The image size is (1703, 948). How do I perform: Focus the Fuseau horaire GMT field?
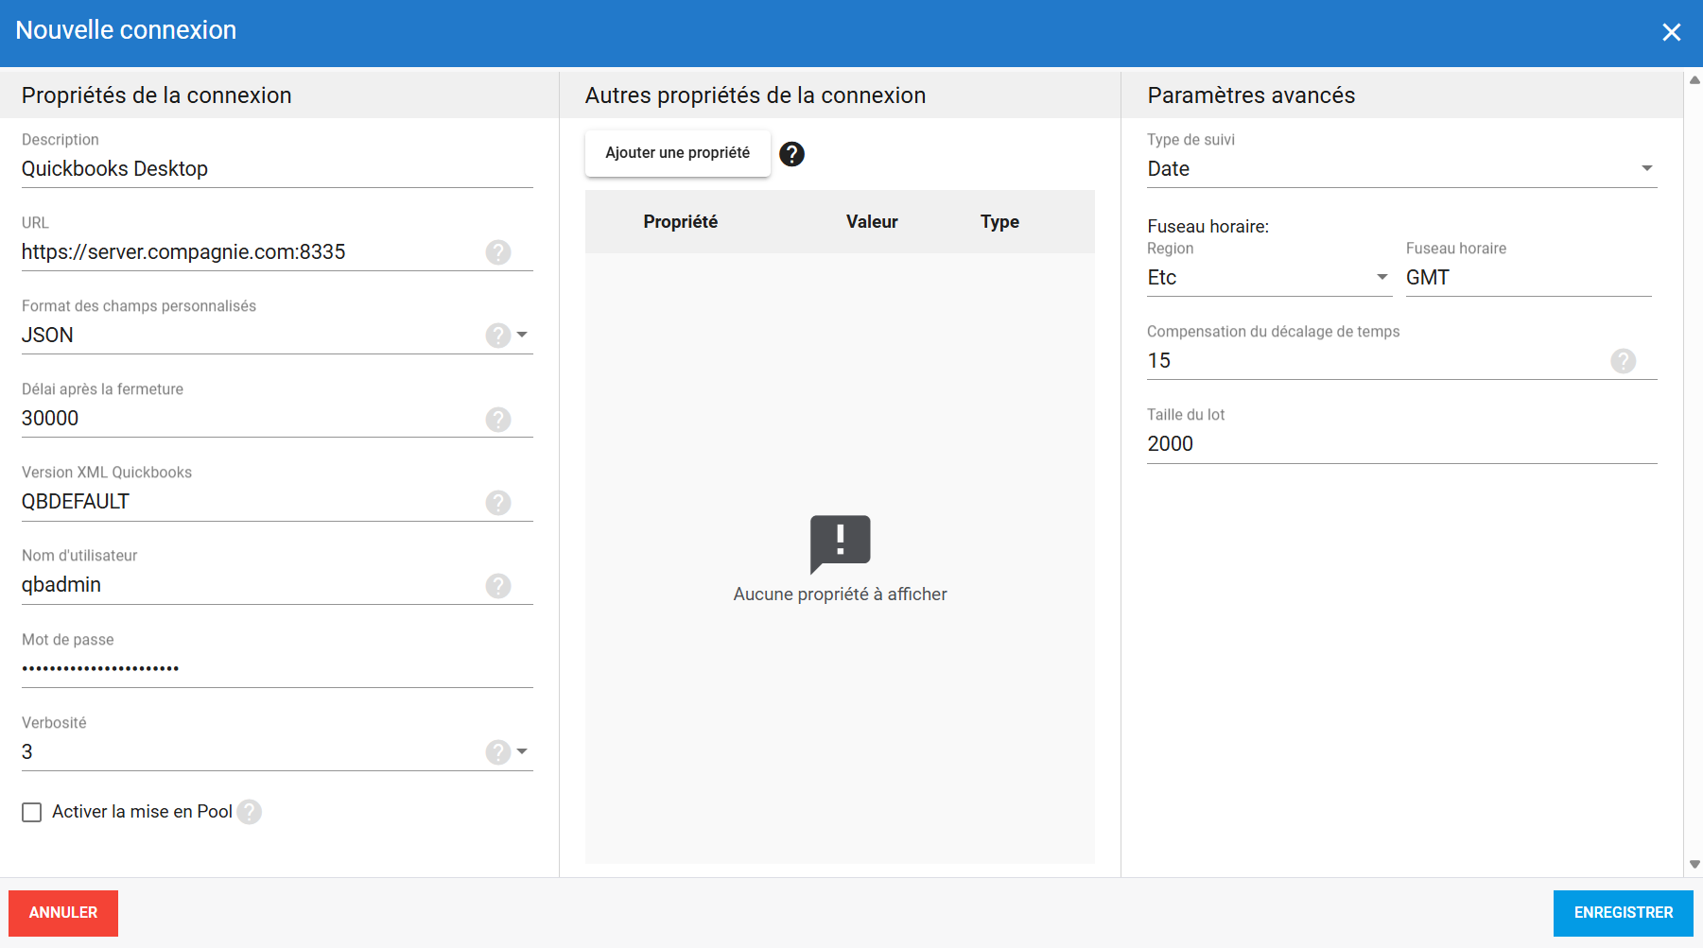pos(1528,278)
